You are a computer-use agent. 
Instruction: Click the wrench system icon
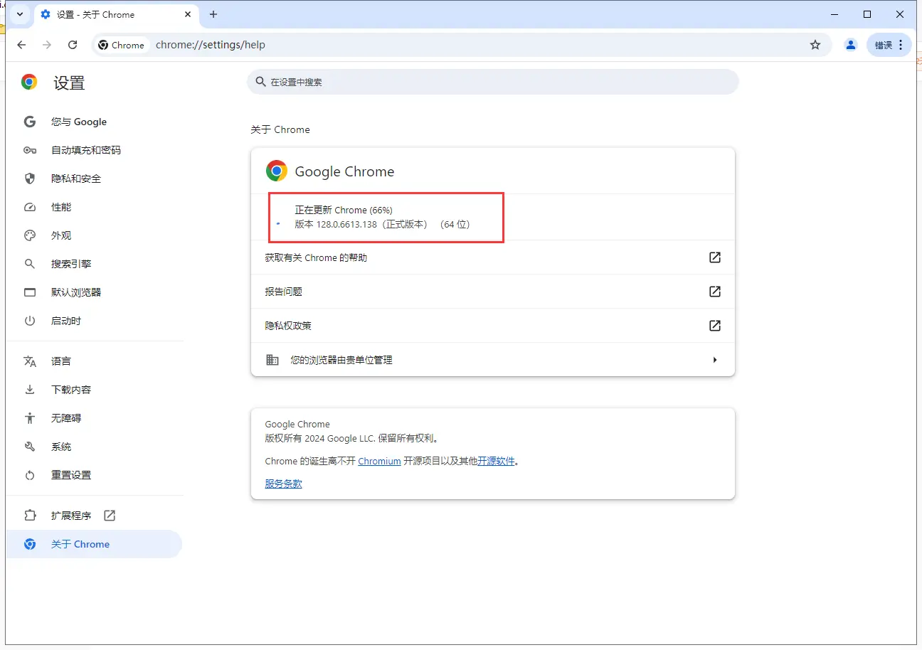click(30, 447)
